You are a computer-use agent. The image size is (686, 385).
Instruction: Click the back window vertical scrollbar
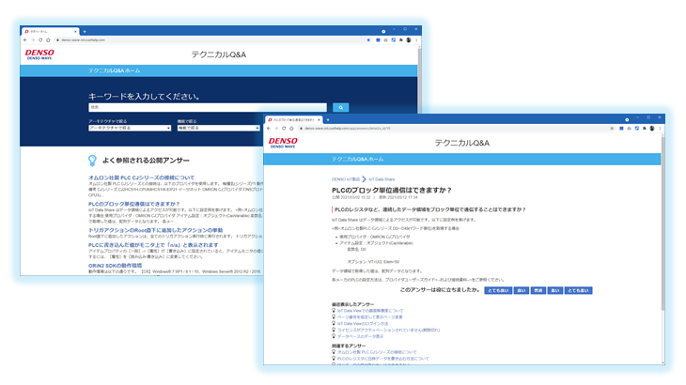tap(419, 79)
